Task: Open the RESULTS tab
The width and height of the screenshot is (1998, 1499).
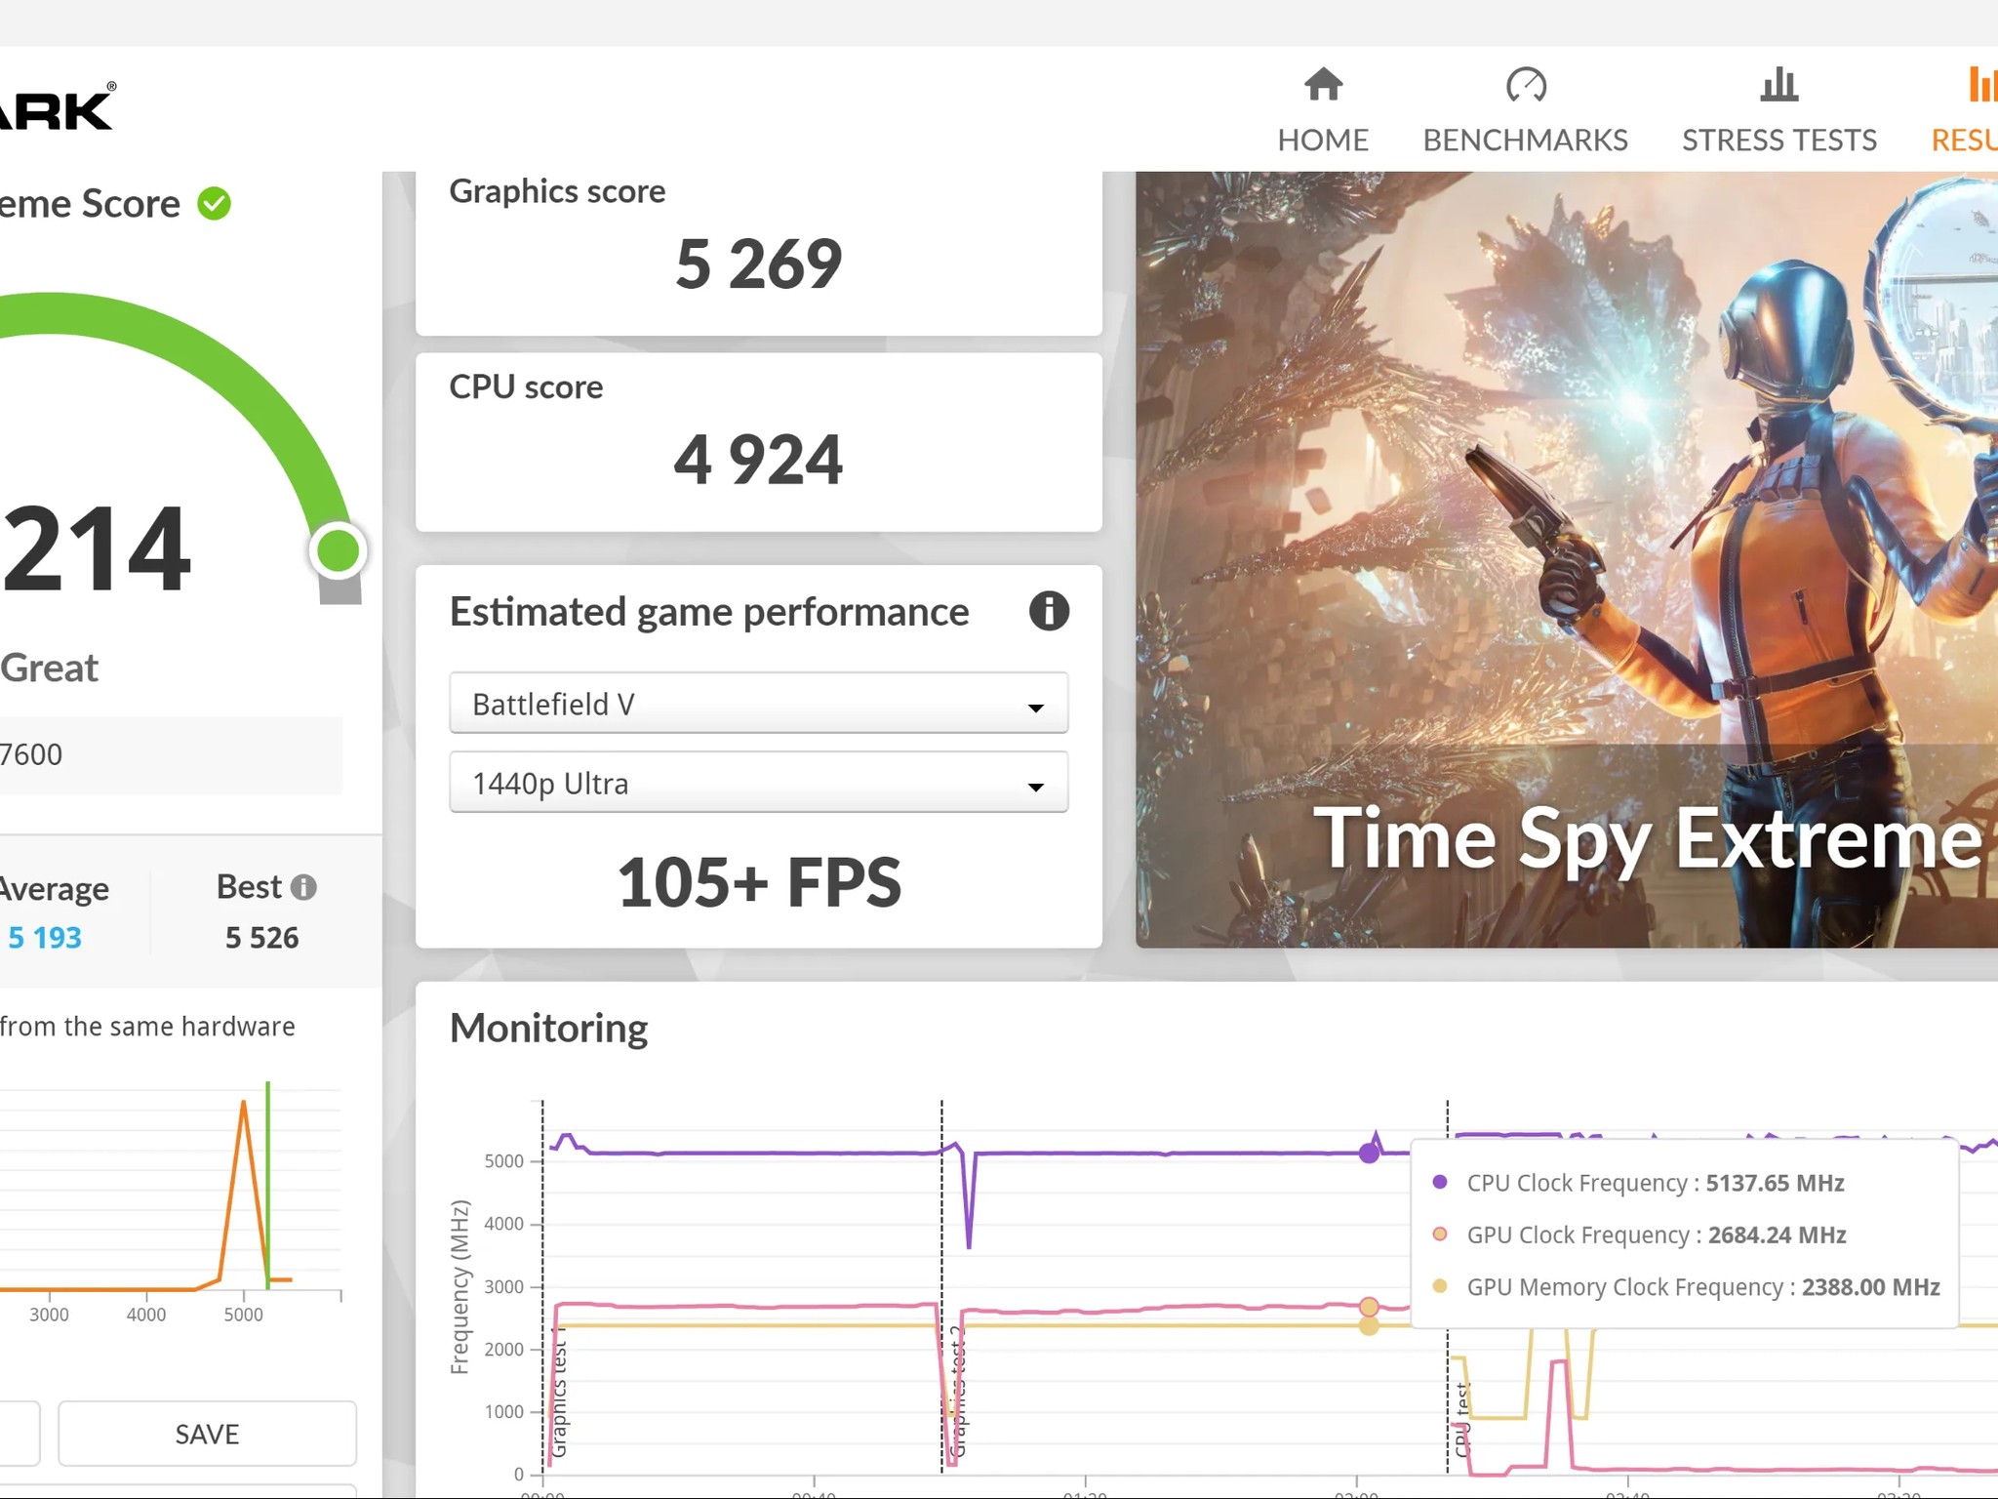Action: point(1964,110)
